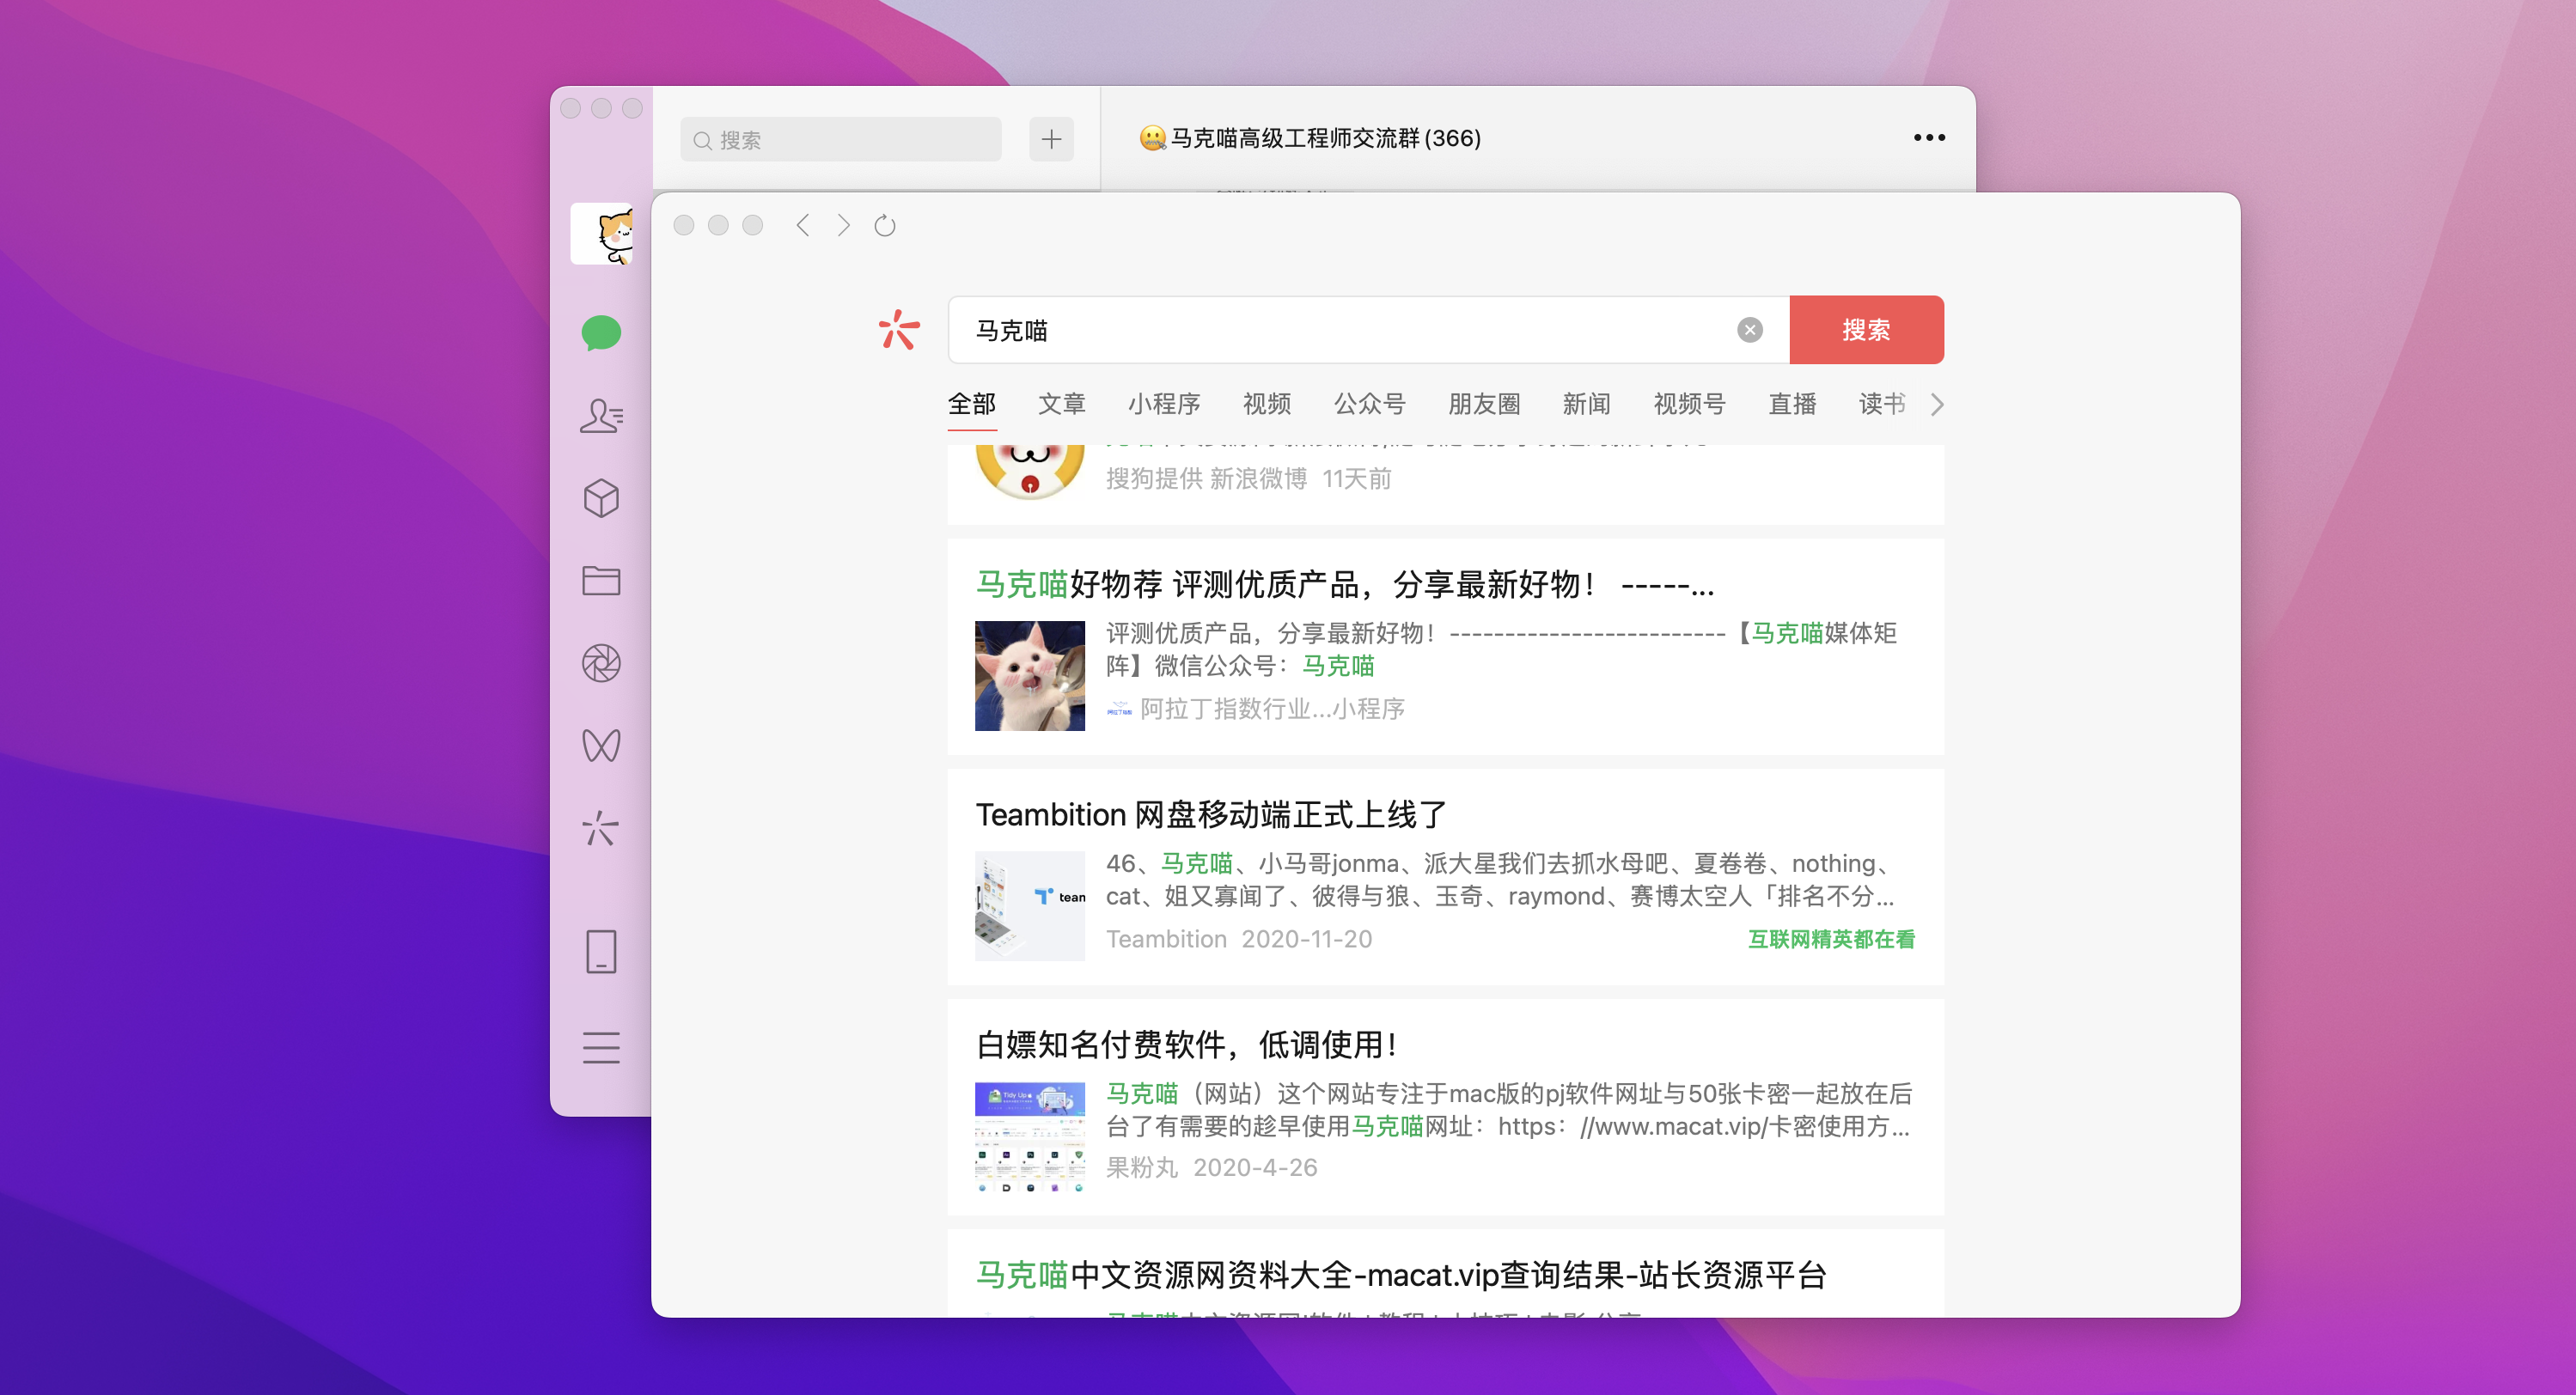Open the Contacts icon in the sidebar

tap(601, 415)
